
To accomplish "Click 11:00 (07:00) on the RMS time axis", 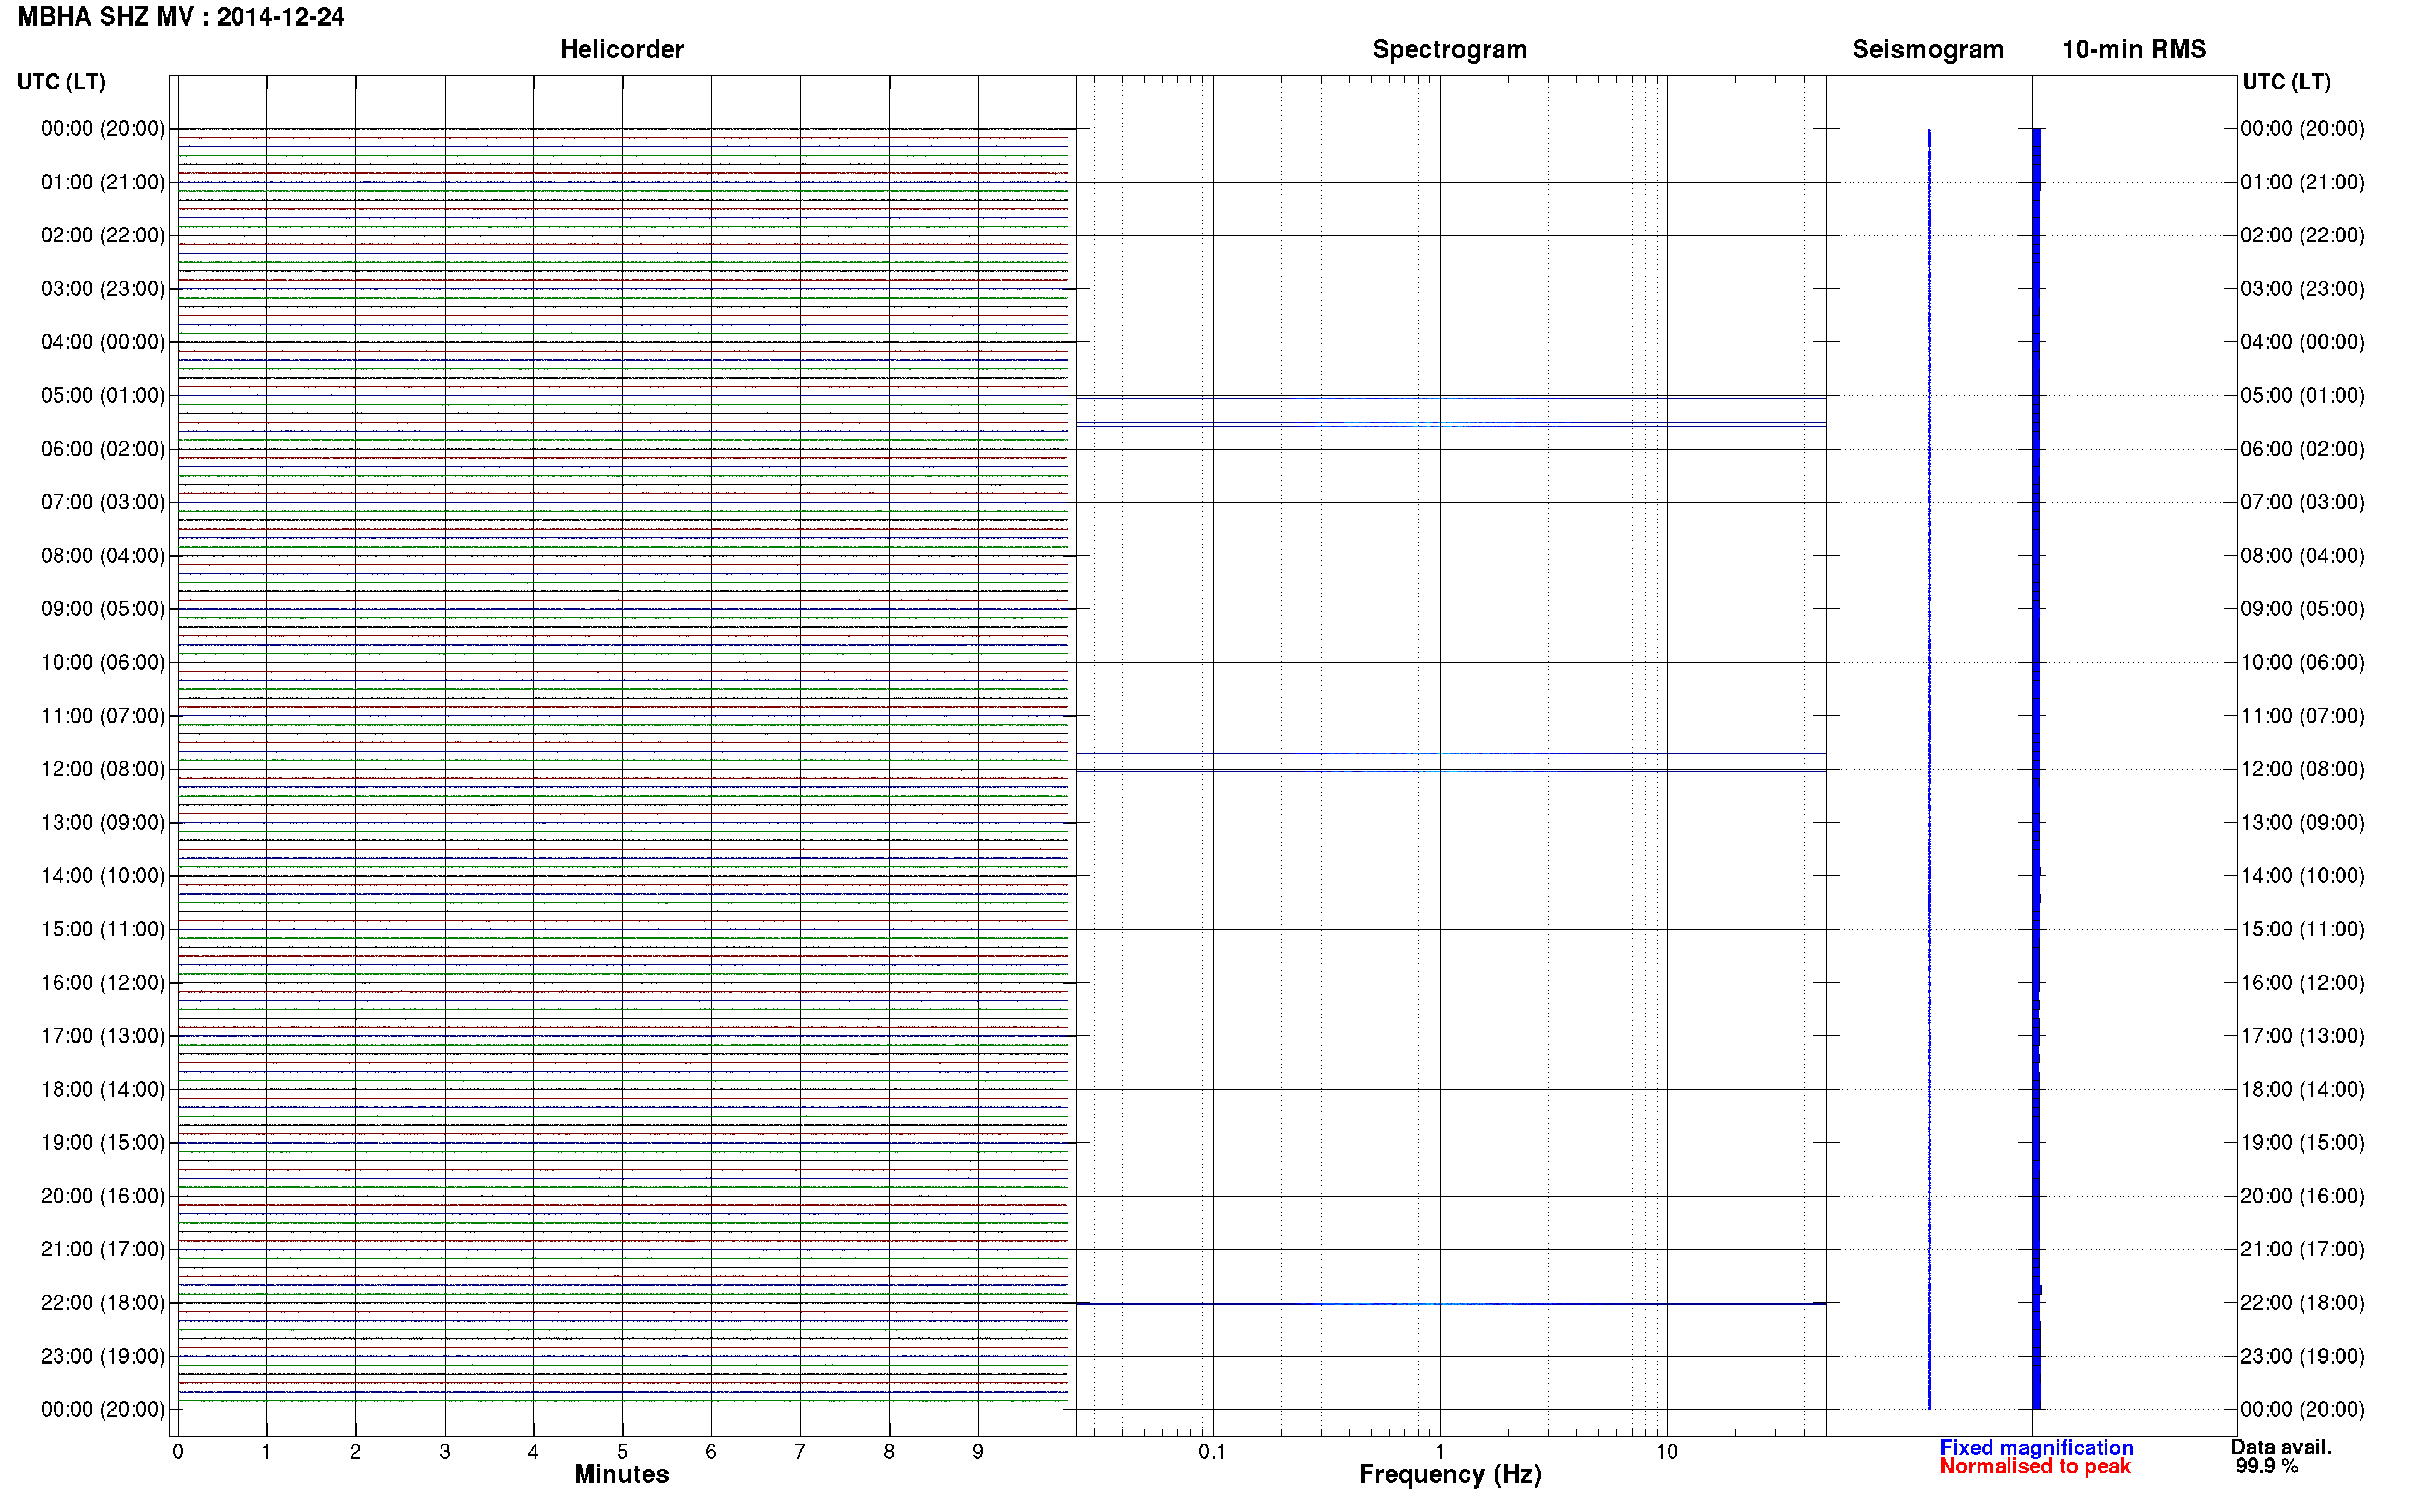I will tap(2302, 716).
